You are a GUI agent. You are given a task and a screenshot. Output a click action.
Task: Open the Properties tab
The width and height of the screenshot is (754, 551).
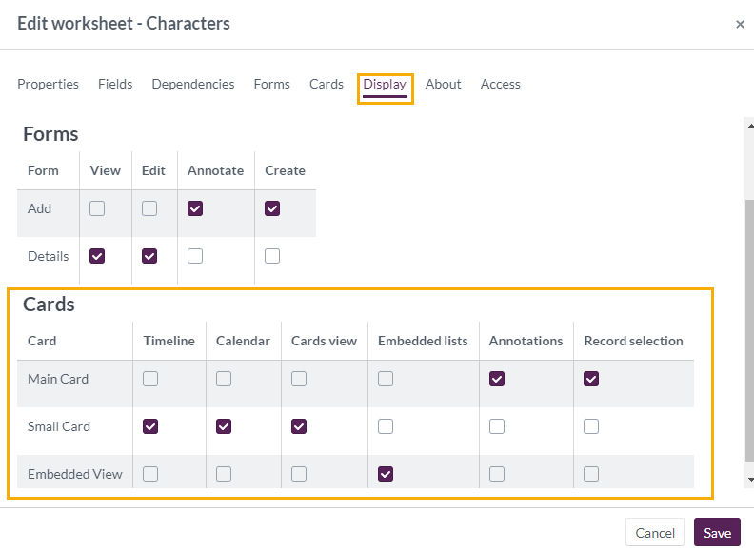[48, 84]
